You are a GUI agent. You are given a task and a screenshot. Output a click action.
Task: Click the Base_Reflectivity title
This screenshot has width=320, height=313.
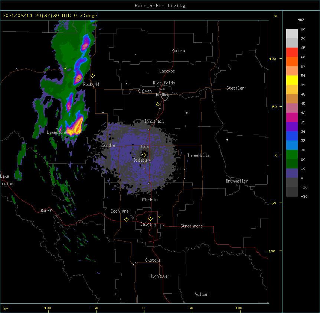click(x=160, y=6)
